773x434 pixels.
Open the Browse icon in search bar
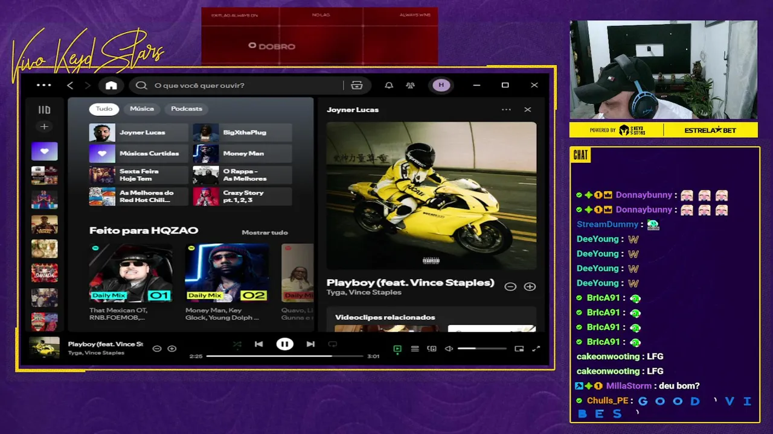coord(357,85)
